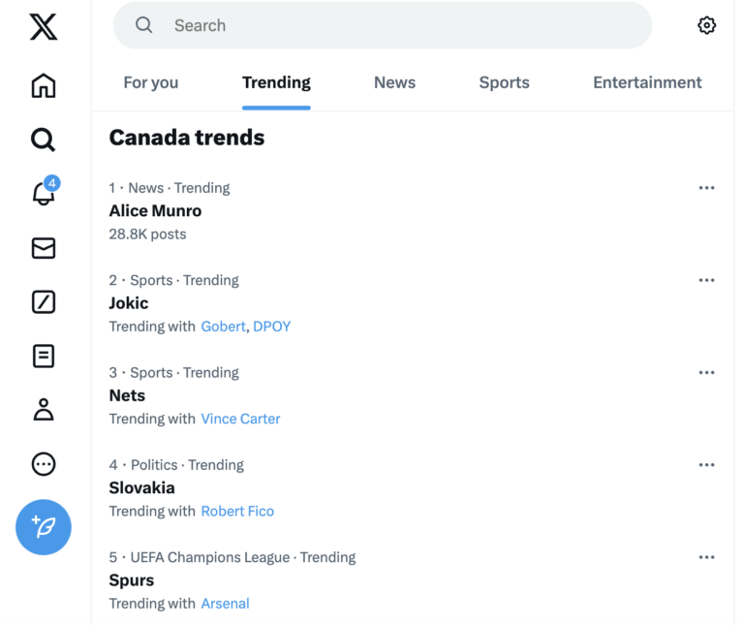The height and width of the screenshot is (625, 744).
Task: Open the Lists icon in sidebar
Action: coord(44,356)
